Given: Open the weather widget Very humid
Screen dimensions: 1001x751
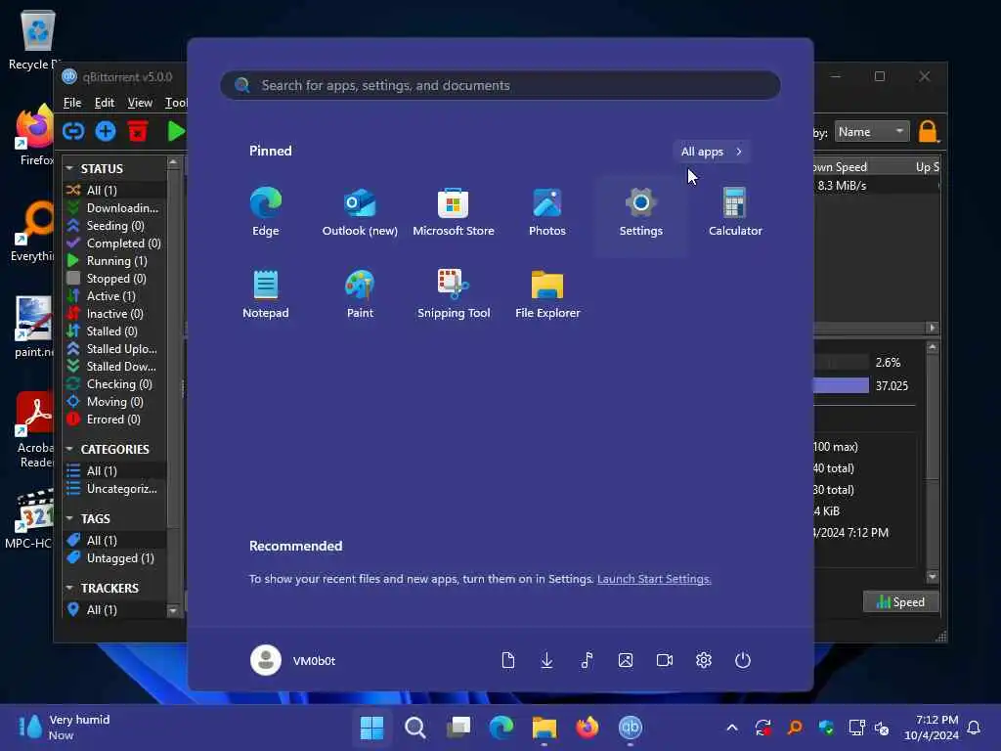Looking at the screenshot, I should 64,727.
